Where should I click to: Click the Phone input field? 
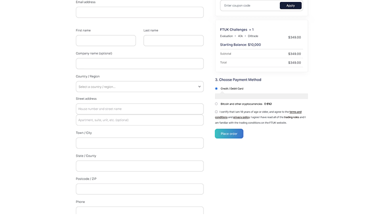coord(139,211)
